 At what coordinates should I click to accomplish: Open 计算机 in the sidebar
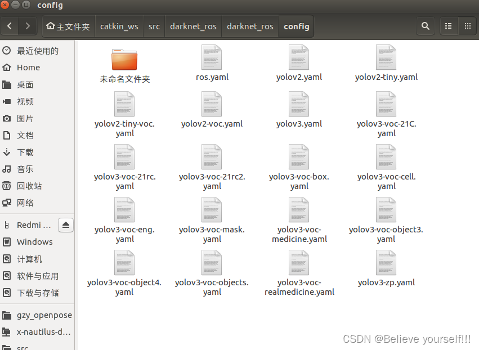[37, 259]
